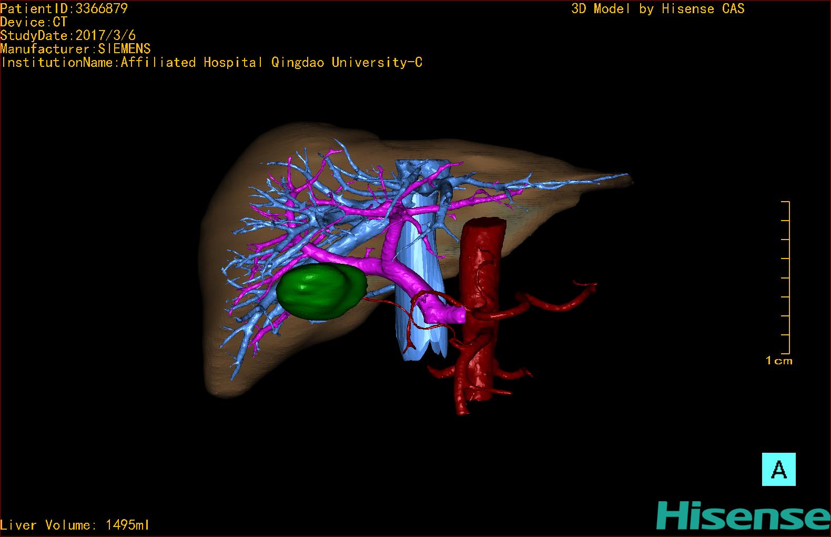Select the green gallbladder in the 3D model
The width and height of the screenshot is (831, 537).
click(321, 291)
